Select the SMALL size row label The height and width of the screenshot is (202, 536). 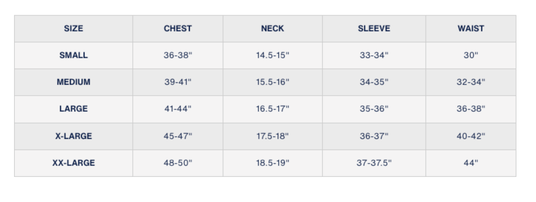pyautogui.click(x=74, y=55)
